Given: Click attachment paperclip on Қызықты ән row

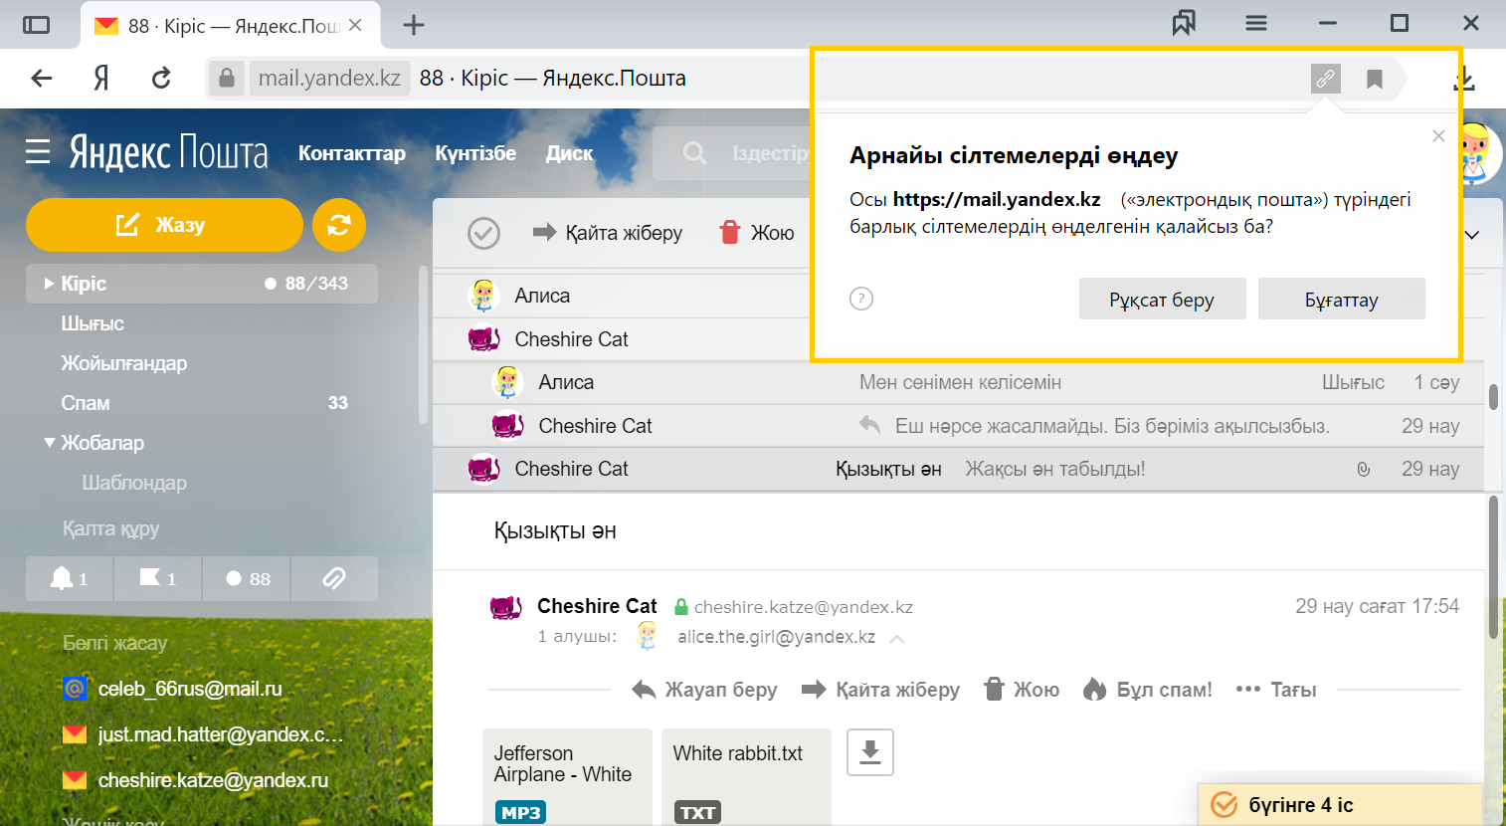Looking at the screenshot, I should [x=1364, y=469].
